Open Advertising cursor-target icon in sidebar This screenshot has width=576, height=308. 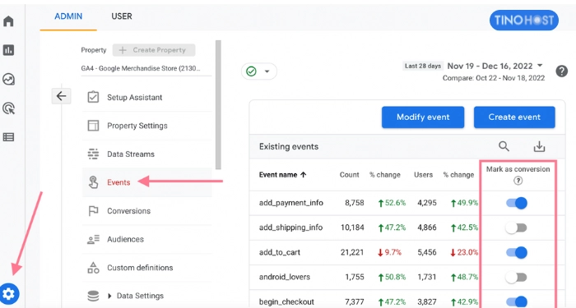click(x=8, y=108)
